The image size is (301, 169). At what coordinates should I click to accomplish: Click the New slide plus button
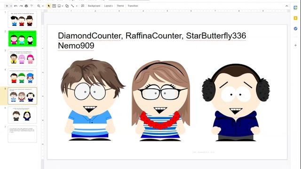(7, 6)
